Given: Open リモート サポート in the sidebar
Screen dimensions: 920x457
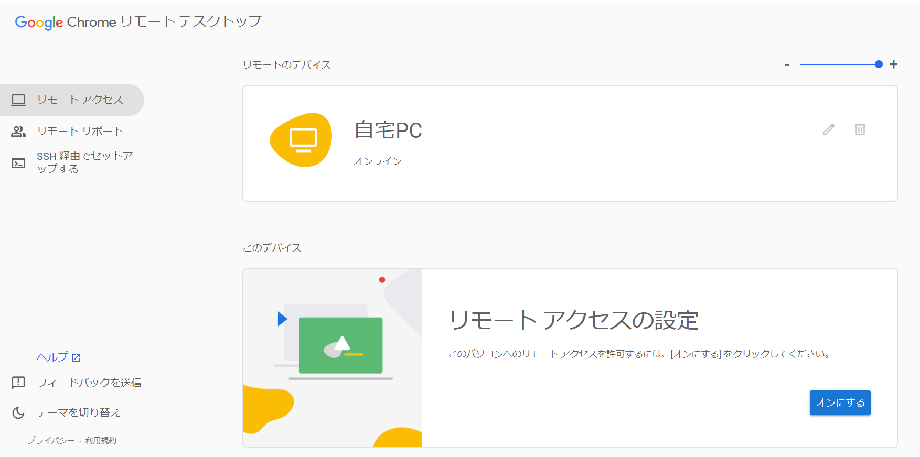Looking at the screenshot, I should 72,131.
